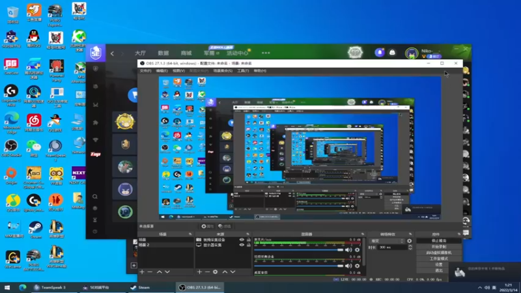
Task: Mute the 视频采集设备 mixer channel
Action: pyautogui.click(x=348, y=266)
